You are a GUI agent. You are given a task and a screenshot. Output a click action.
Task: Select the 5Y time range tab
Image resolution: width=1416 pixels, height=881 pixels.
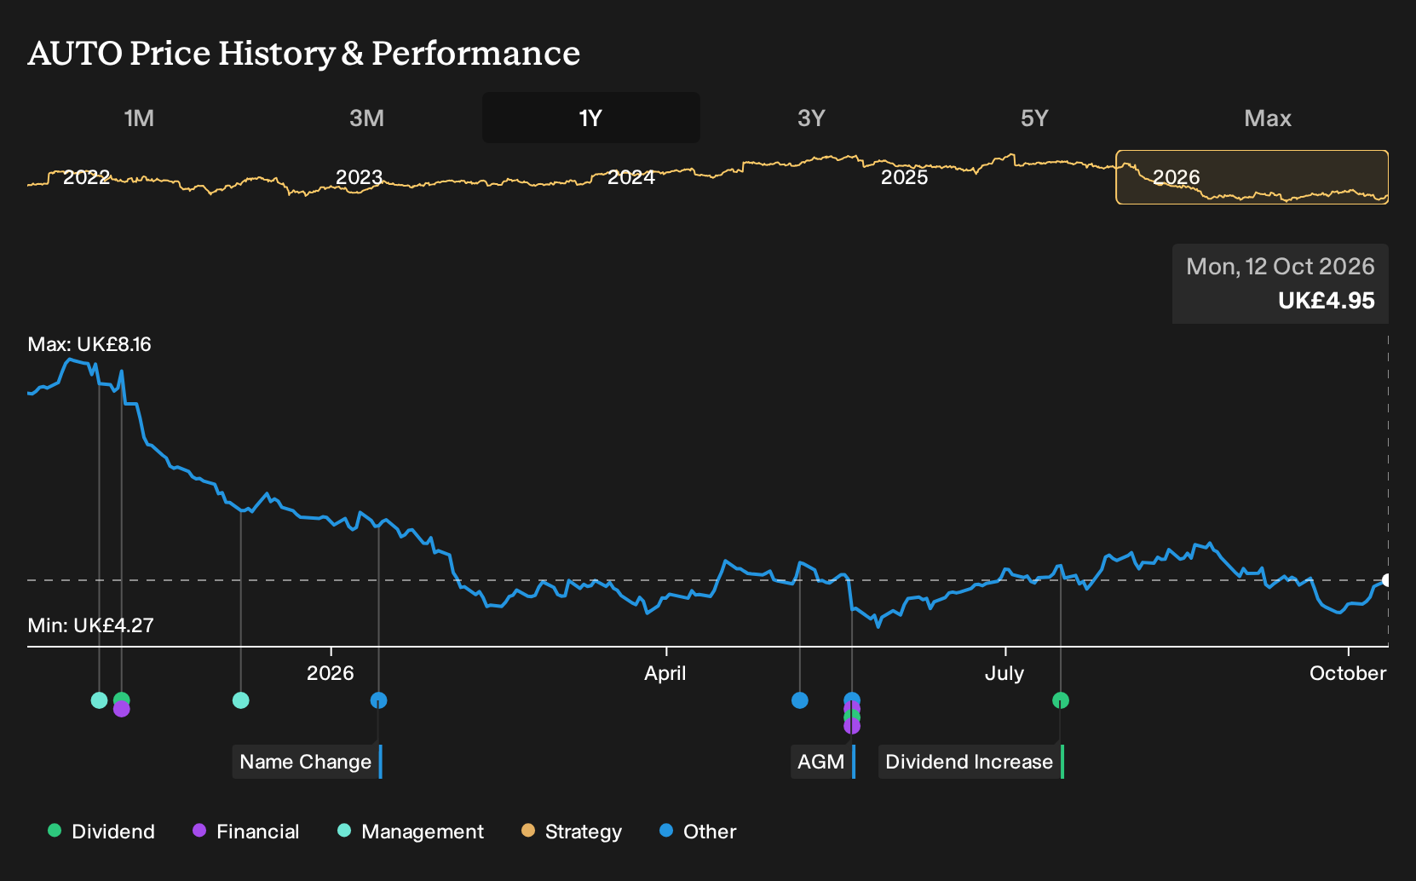1034,118
